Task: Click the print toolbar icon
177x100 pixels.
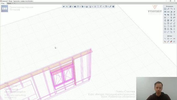Action: click(87, 7)
